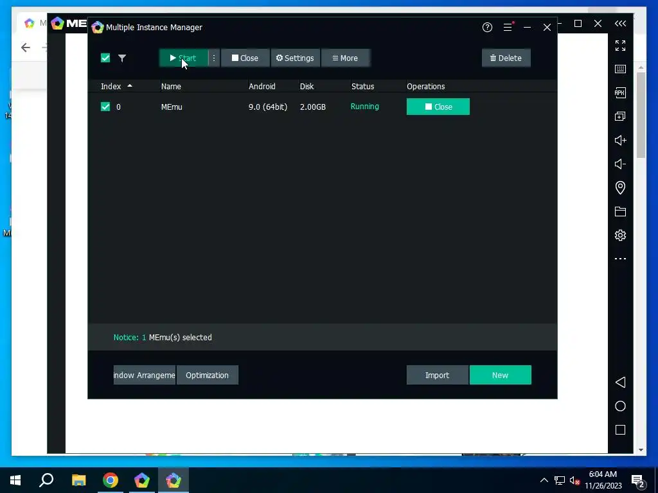The height and width of the screenshot is (493, 658).
Task: Click the Android Home circle button
Action: point(620,406)
